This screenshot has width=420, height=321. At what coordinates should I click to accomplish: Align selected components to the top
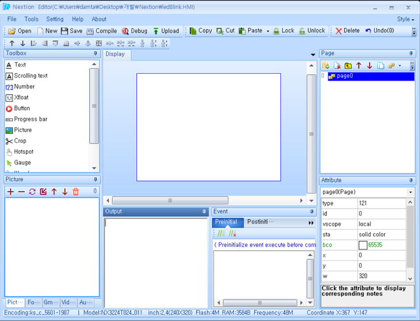(x=56, y=43)
